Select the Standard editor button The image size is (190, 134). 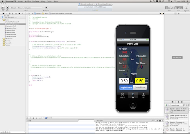pyautogui.click(x=166, y=8)
